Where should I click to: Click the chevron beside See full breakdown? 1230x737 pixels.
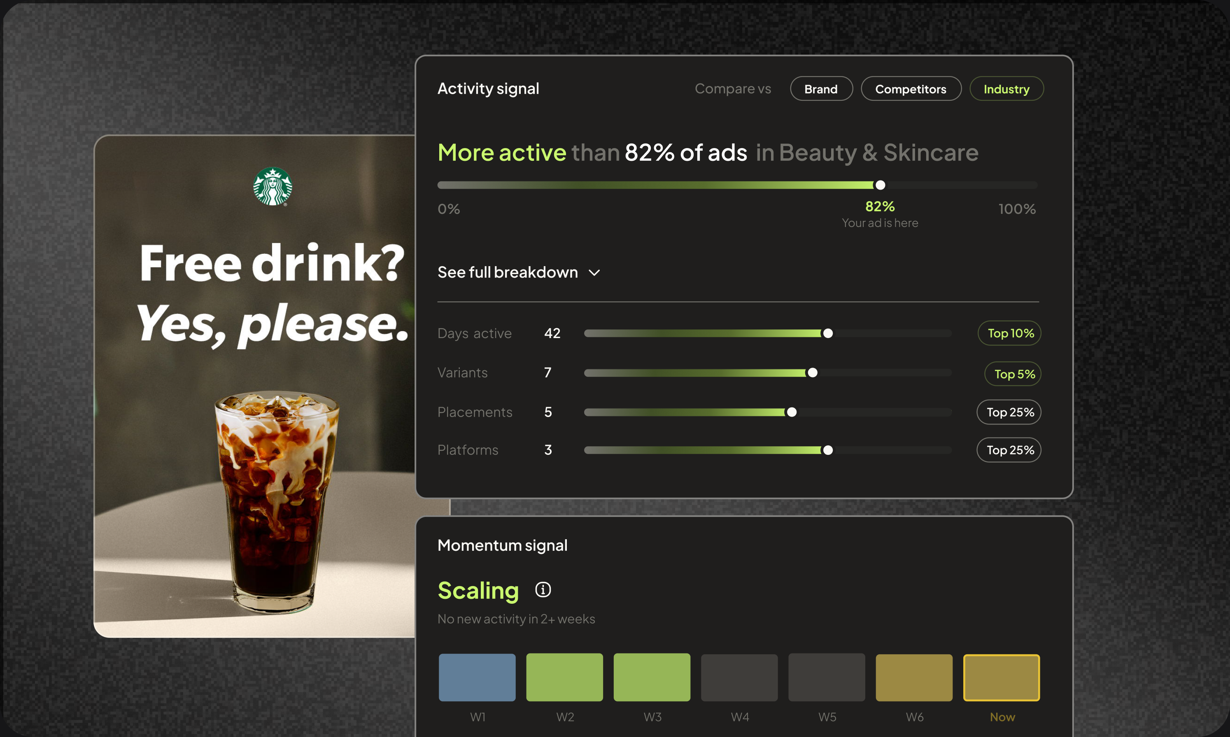[x=594, y=273]
